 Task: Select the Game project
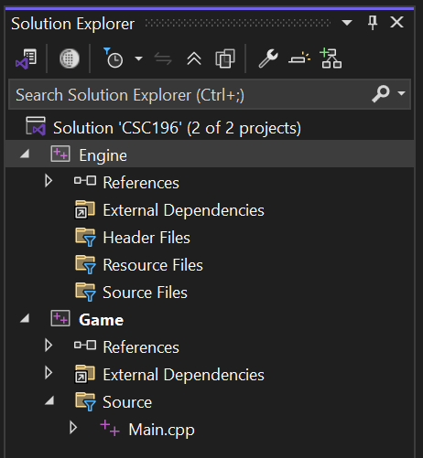(x=101, y=320)
